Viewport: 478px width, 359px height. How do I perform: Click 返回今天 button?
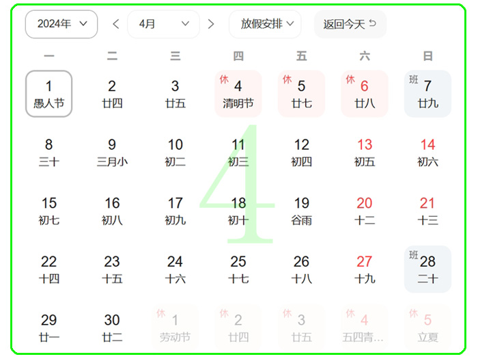(350, 24)
